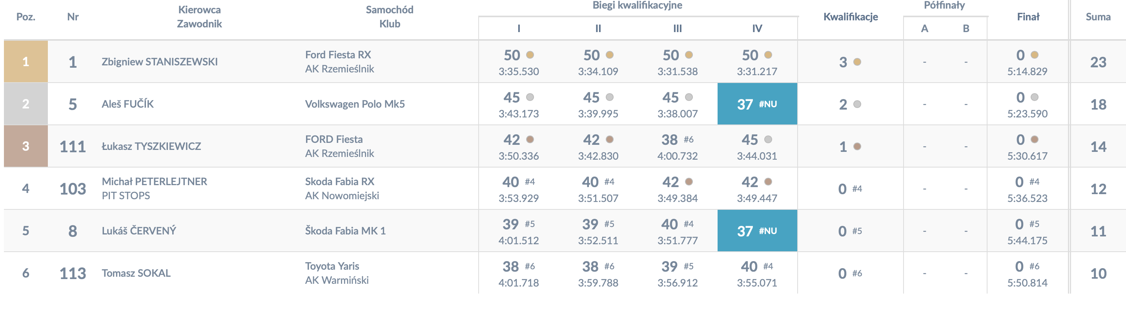Click bronze medal dot in Tyszkiewicz heat I

click(530, 139)
